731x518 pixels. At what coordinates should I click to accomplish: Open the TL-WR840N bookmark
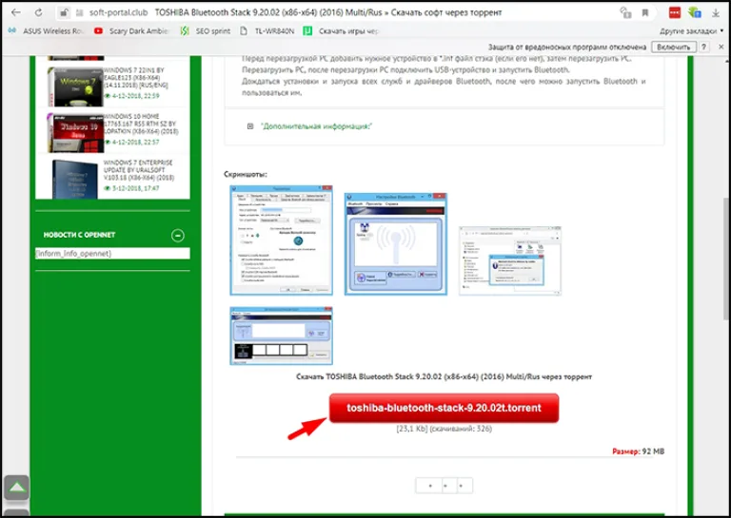267,31
